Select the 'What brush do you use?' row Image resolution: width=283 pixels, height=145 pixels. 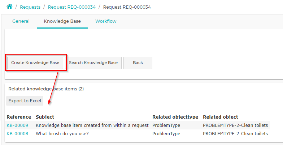138,134
